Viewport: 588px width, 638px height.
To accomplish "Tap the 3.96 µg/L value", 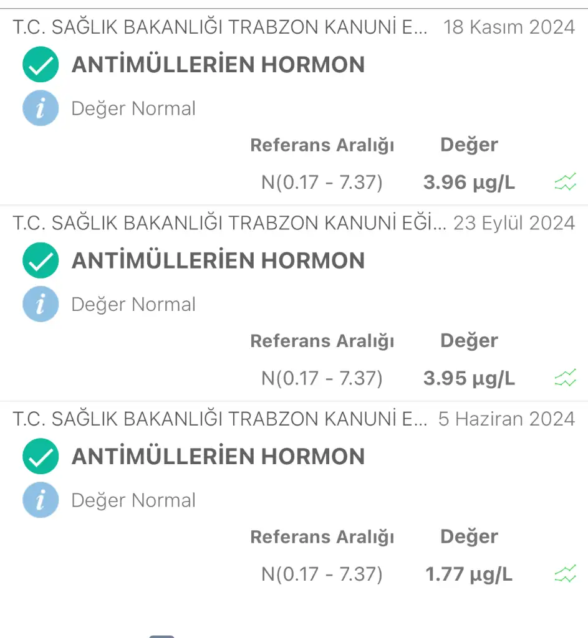I will click(469, 183).
